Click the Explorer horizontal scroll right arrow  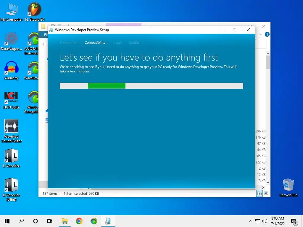(x=263, y=187)
